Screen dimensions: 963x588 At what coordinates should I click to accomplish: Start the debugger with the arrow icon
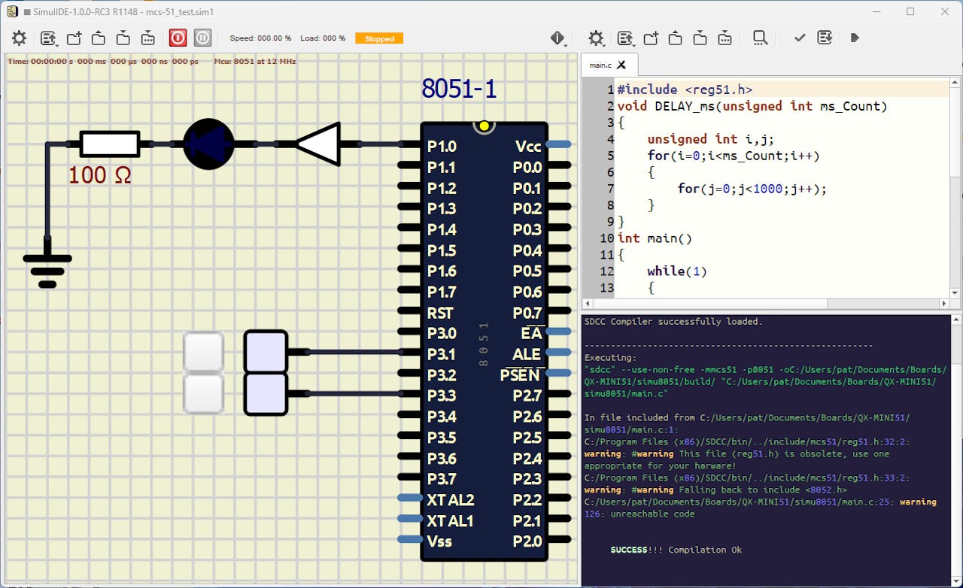(855, 38)
